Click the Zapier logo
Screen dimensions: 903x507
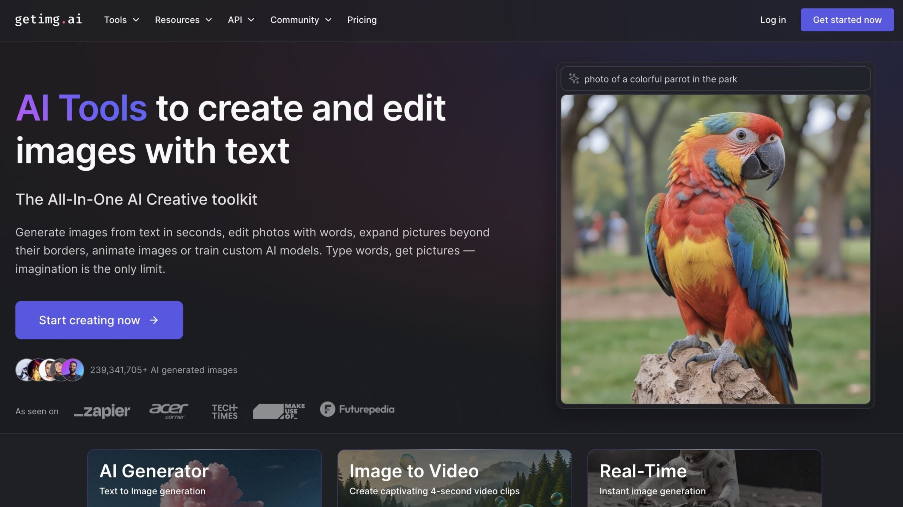(102, 411)
